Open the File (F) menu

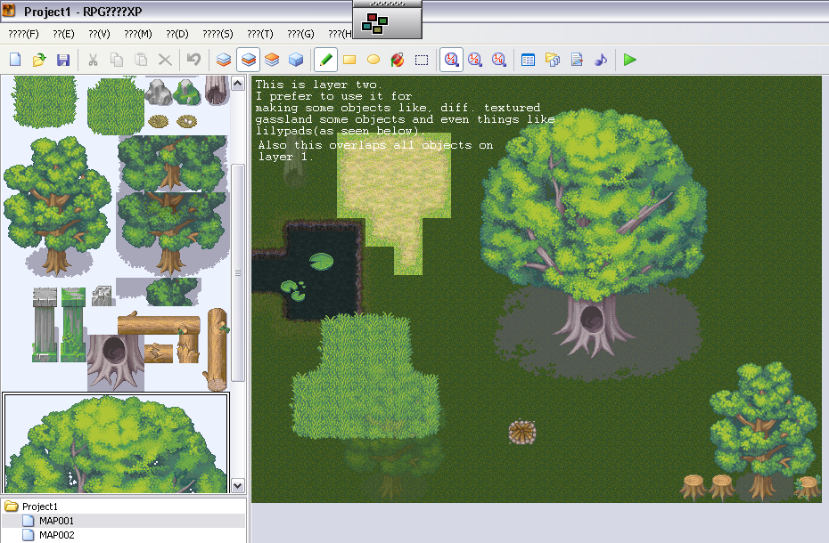[24, 34]
